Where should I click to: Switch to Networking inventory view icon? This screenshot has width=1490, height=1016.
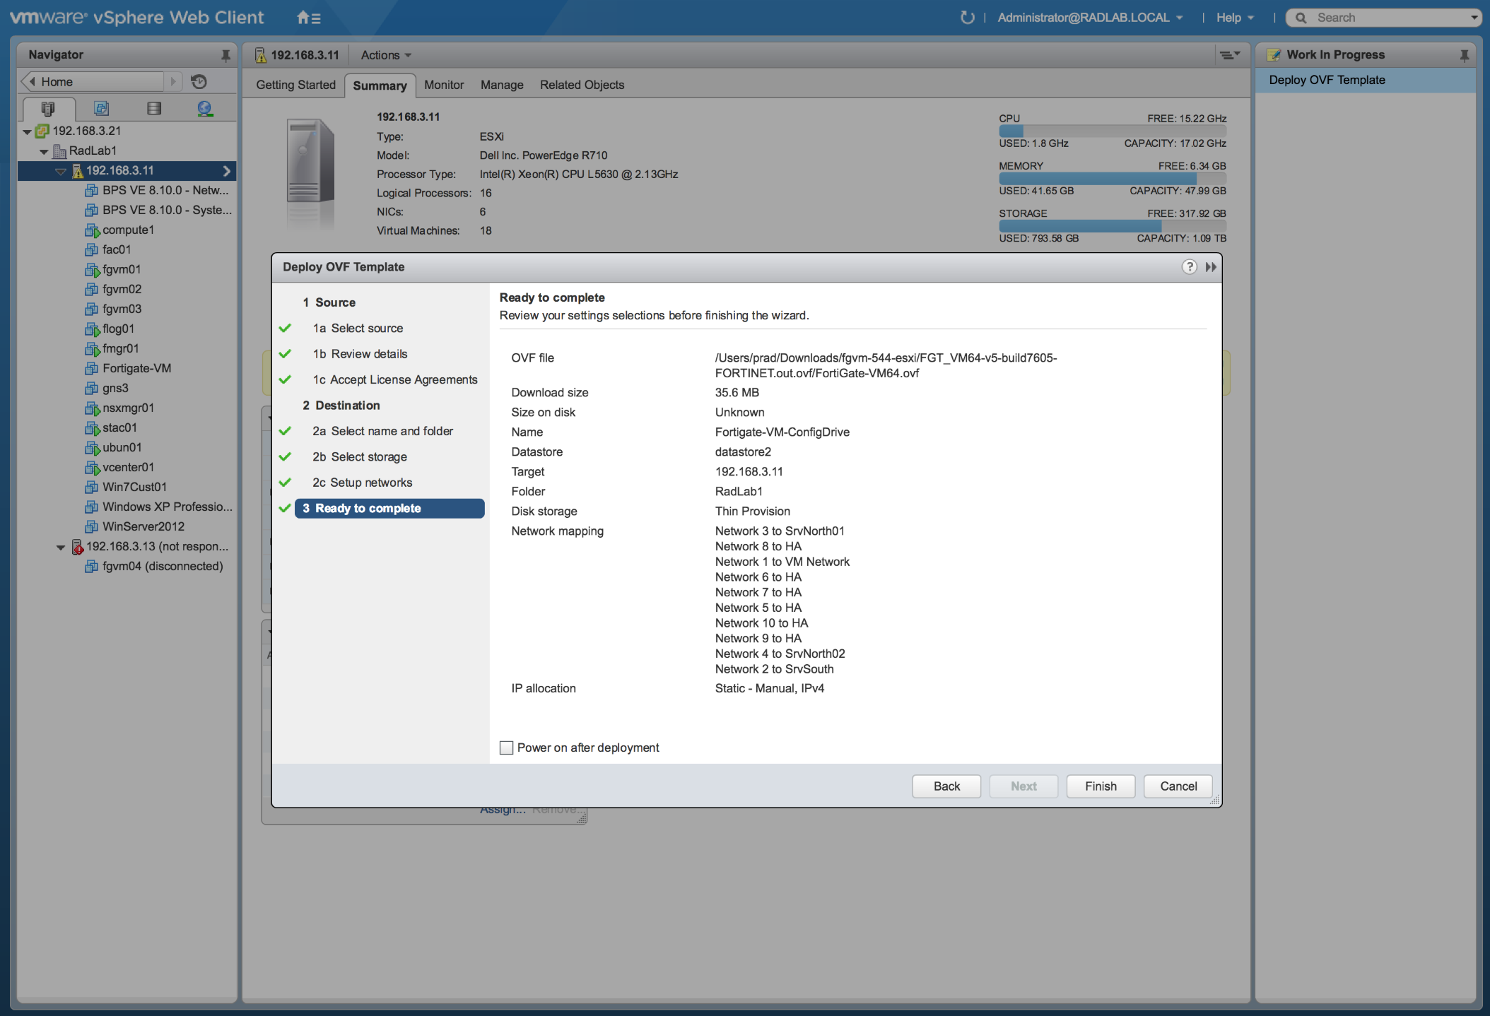tap(205, 108)
